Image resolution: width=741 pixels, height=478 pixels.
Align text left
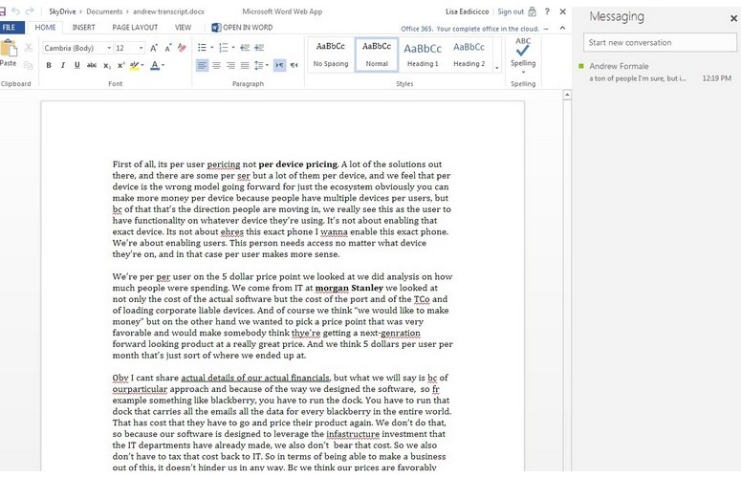pos(202,65)
